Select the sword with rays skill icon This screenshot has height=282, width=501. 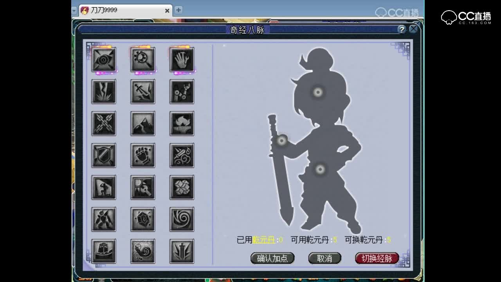point(182,251)
